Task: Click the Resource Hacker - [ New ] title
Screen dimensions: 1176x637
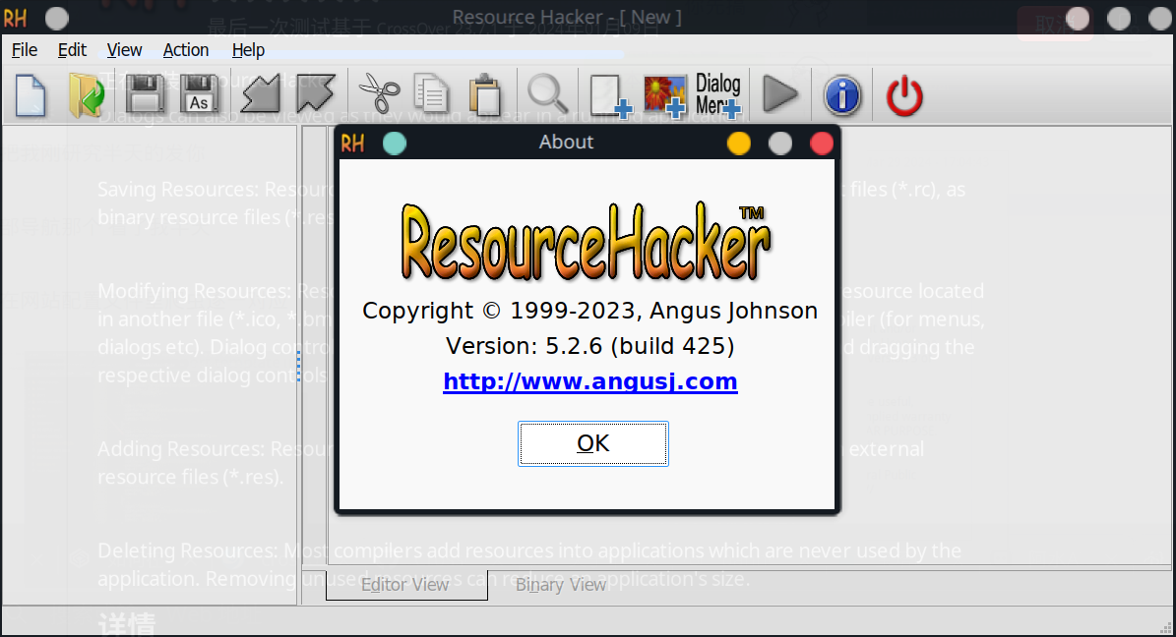Action: pos(567,18)
